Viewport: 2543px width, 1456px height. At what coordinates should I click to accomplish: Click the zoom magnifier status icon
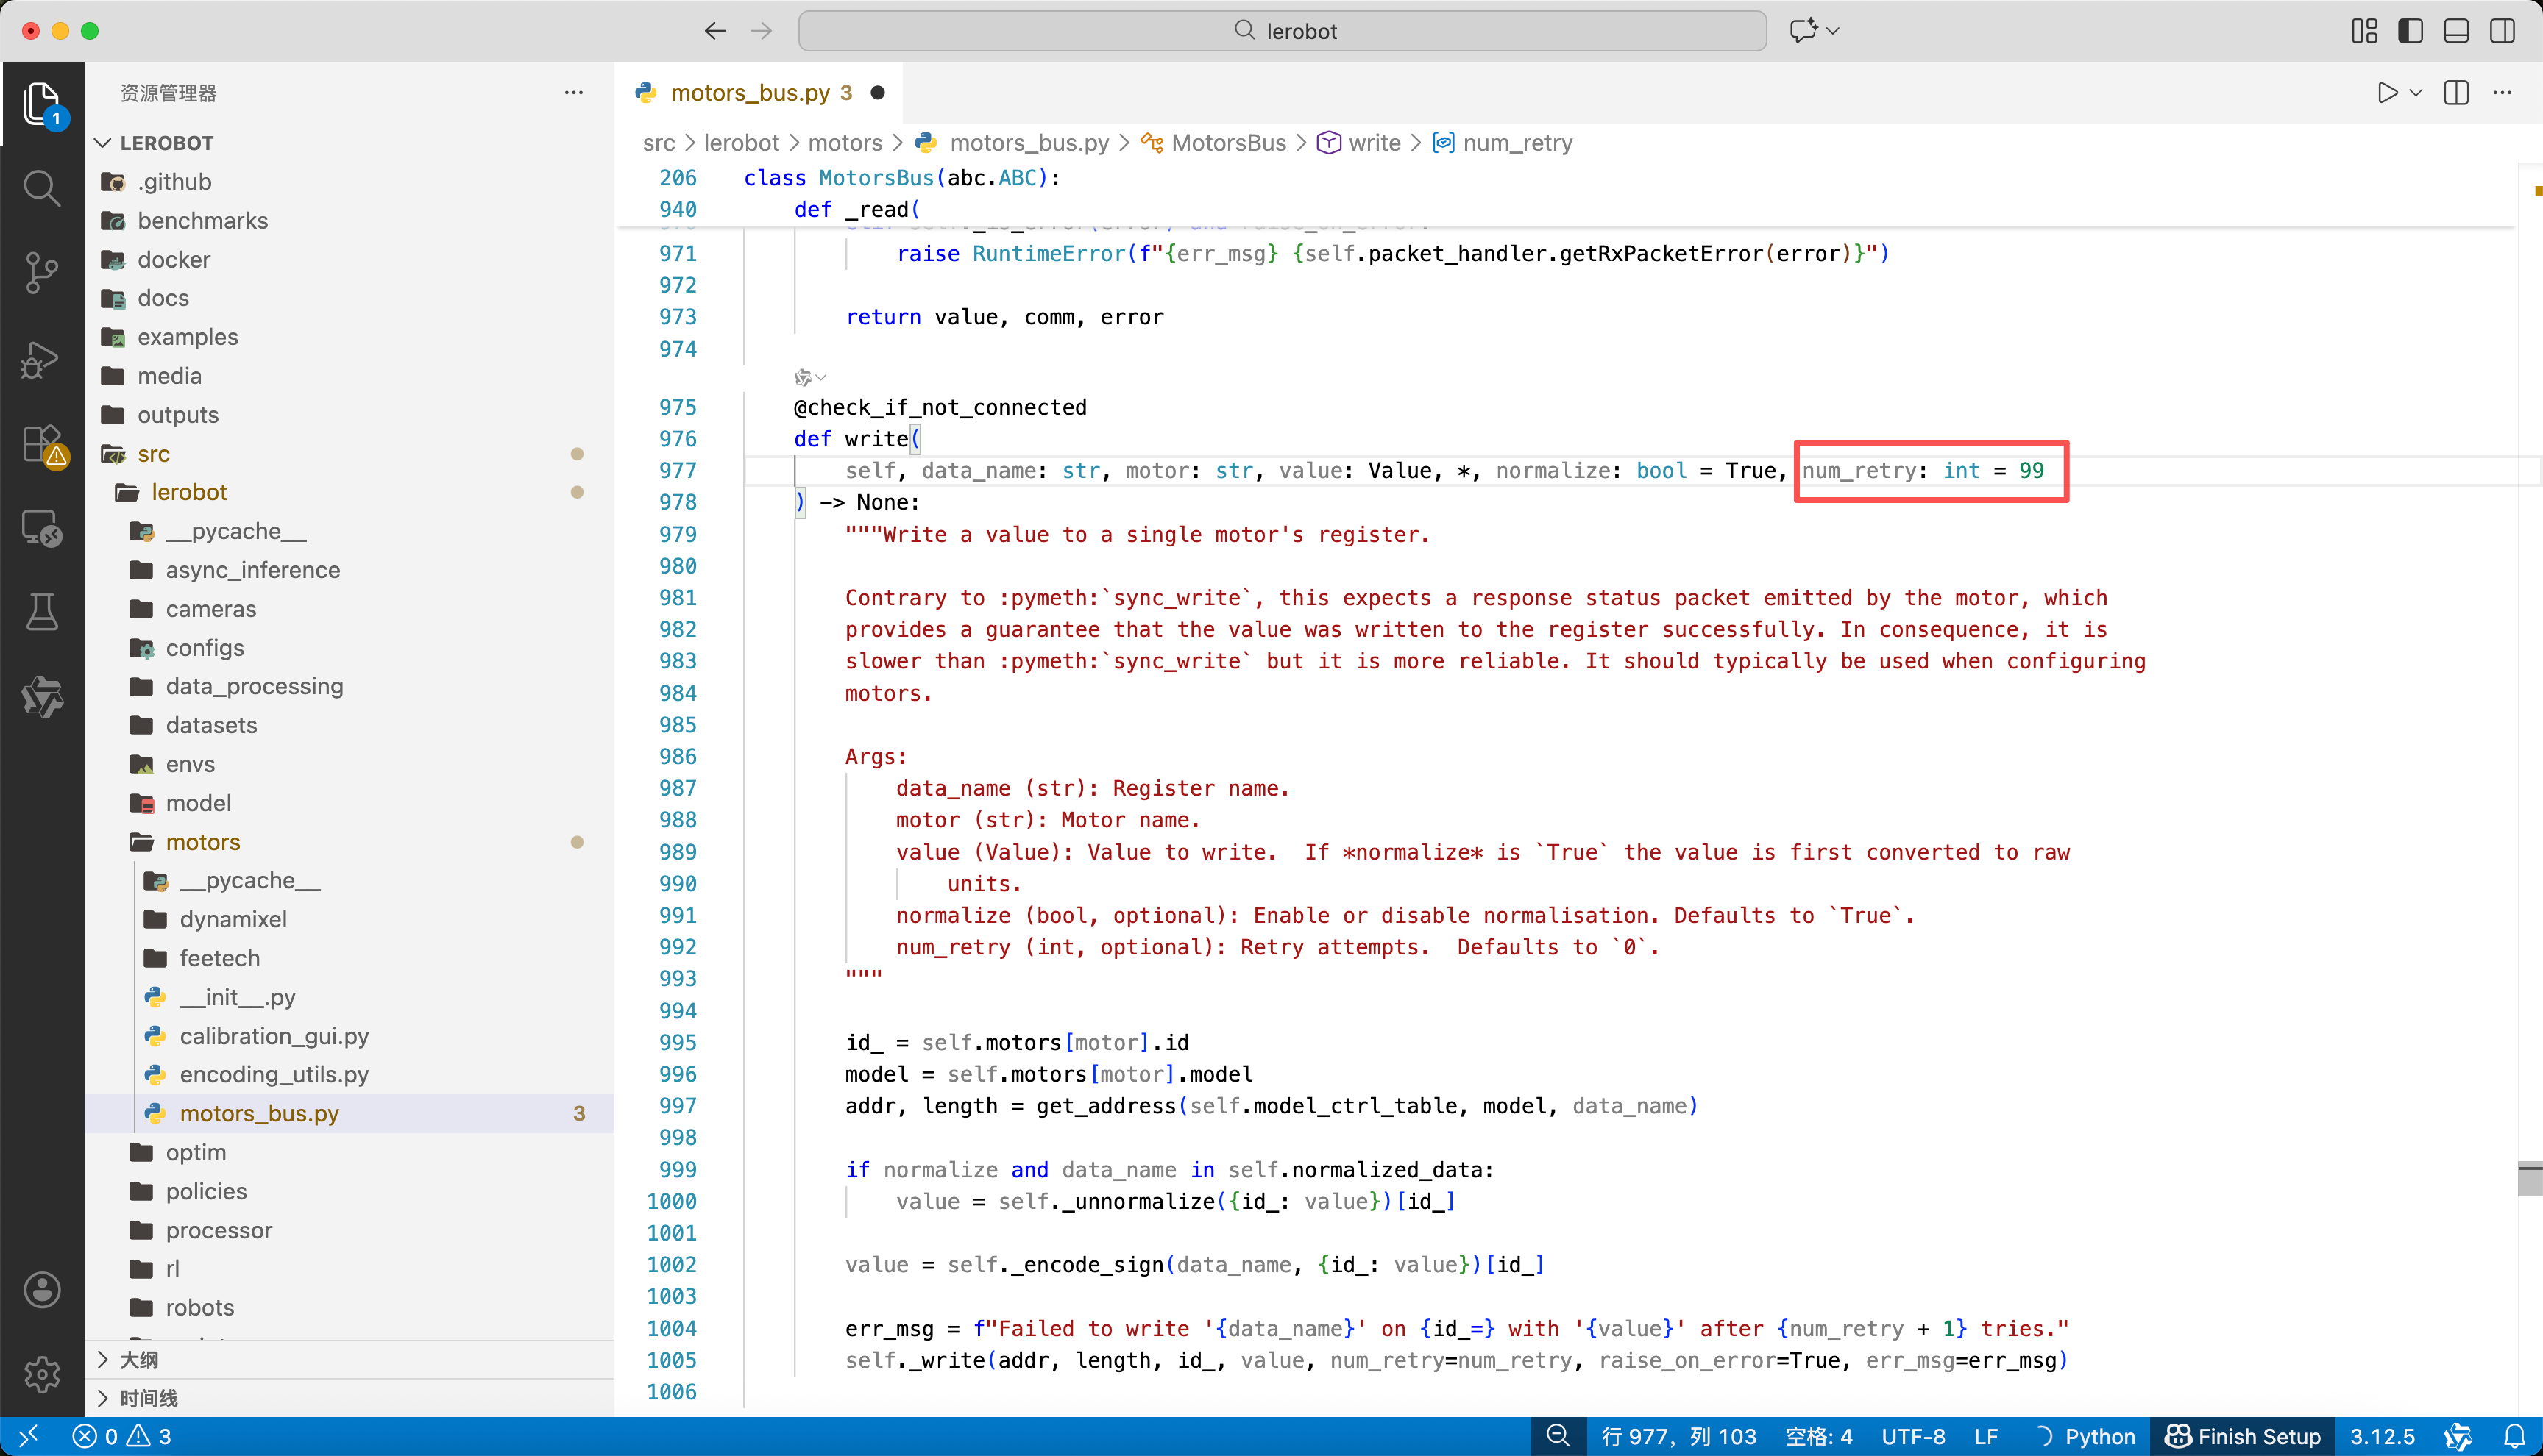1558,1437
